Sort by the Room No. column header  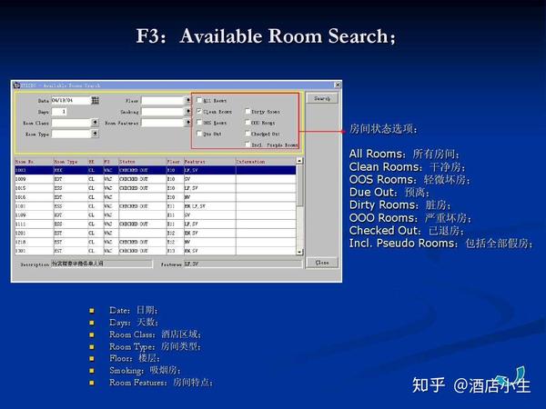point(34,162)
